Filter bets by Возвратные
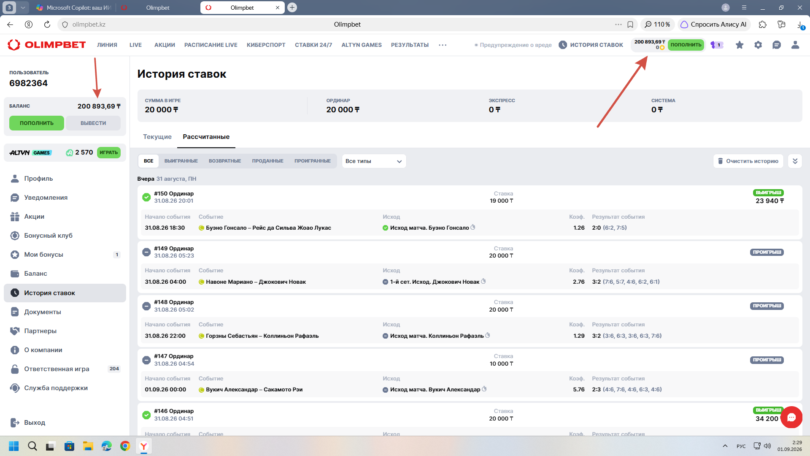The width and height of the screenshot is (810, 456). coord(225,161)
